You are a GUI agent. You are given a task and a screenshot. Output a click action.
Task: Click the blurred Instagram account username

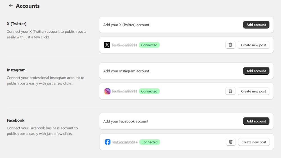tap(124, 91)
